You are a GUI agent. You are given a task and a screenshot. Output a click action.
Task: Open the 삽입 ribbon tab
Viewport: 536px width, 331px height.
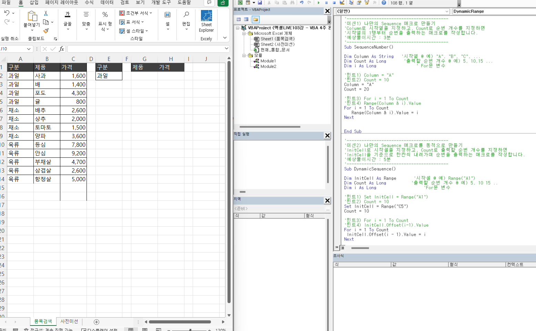(x=34, y=2)
